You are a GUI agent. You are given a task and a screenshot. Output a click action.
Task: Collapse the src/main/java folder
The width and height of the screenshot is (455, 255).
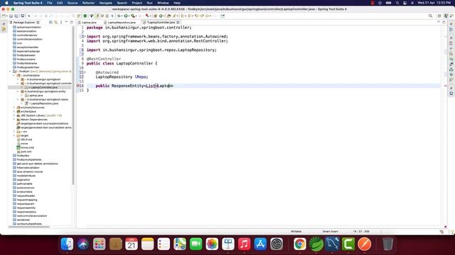coord(14,76)
